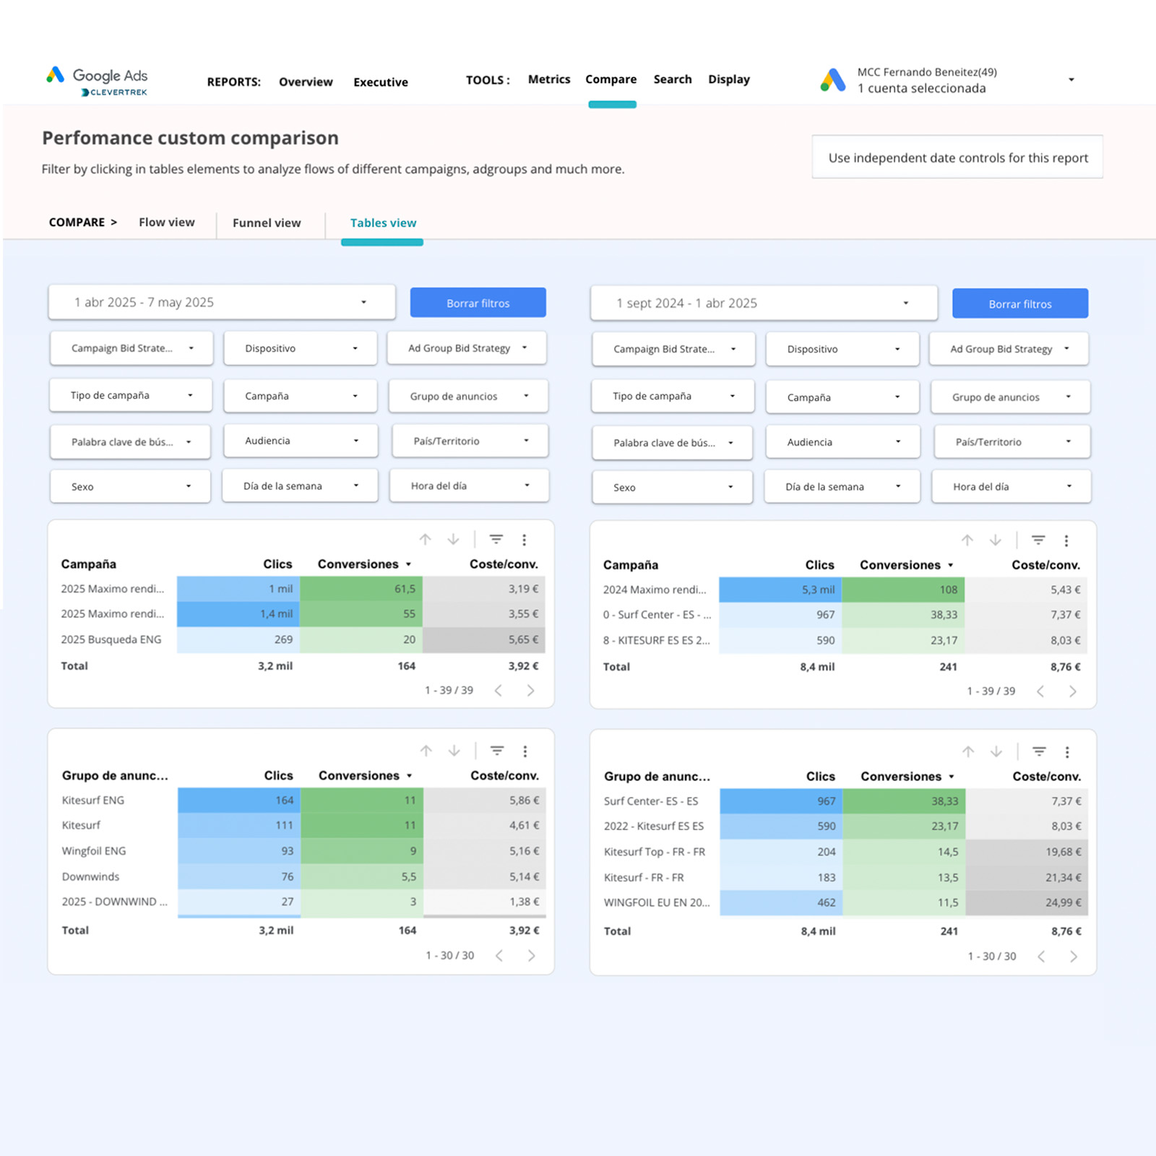Click sort ascending arrow in right Grupo de anuncios table
This screenshot has width=1156, height=1156.
point(968,752)
